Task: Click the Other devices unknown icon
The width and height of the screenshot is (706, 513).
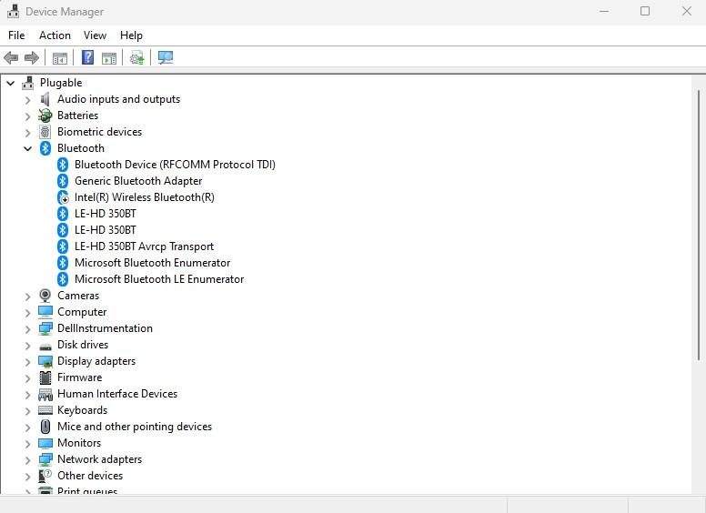Action: [45, 476]
